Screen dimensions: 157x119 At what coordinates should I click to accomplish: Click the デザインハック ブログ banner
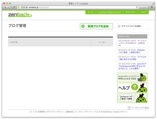pos(132,77)
